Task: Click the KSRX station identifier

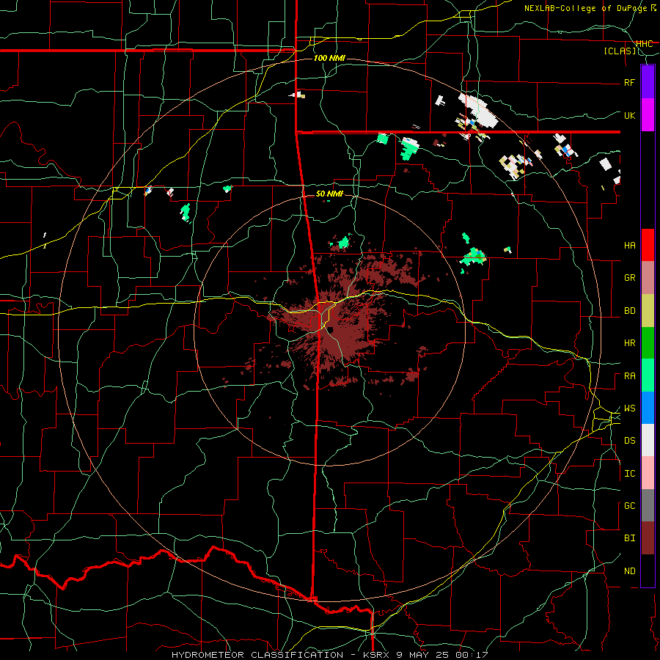Action: coord(377,655)
